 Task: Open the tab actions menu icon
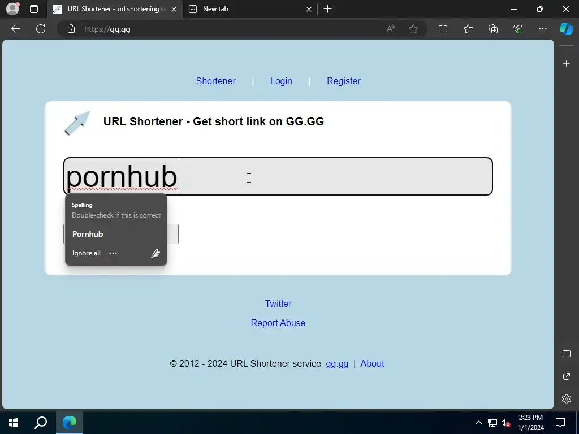[x=34, y=9]
